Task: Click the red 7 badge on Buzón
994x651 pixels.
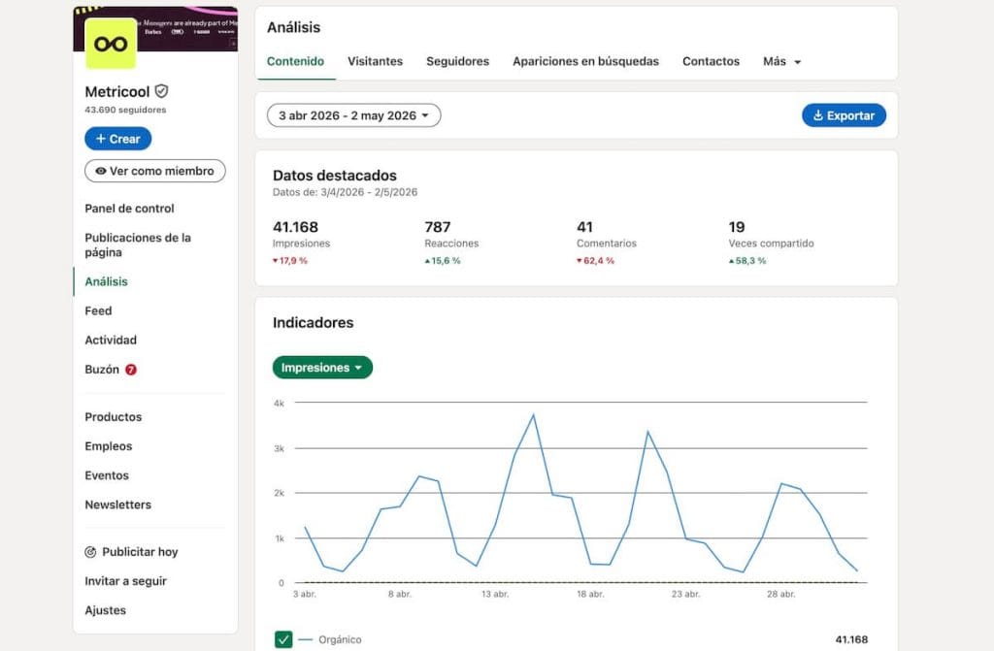Action: (x=131, y=370)
